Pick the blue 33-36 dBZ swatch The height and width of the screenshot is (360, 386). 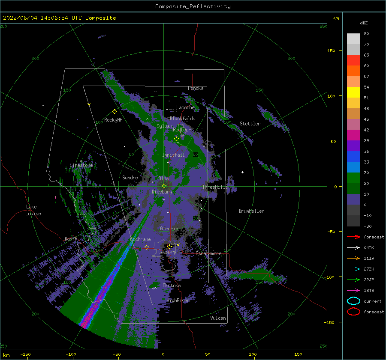pyautogui.click(x=353, y=157)
